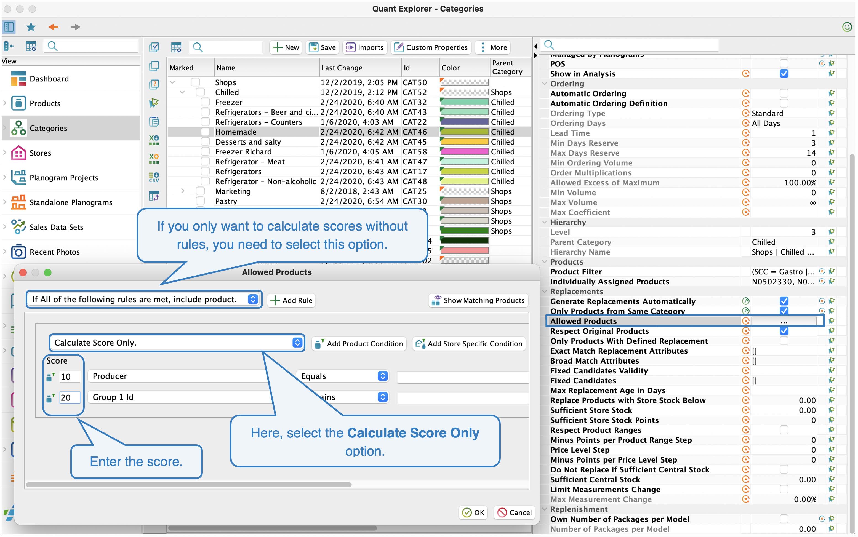Viewport: 858px width, 537px height.
Task: Collapse the Replacements property group
Action: click(544, 291)
